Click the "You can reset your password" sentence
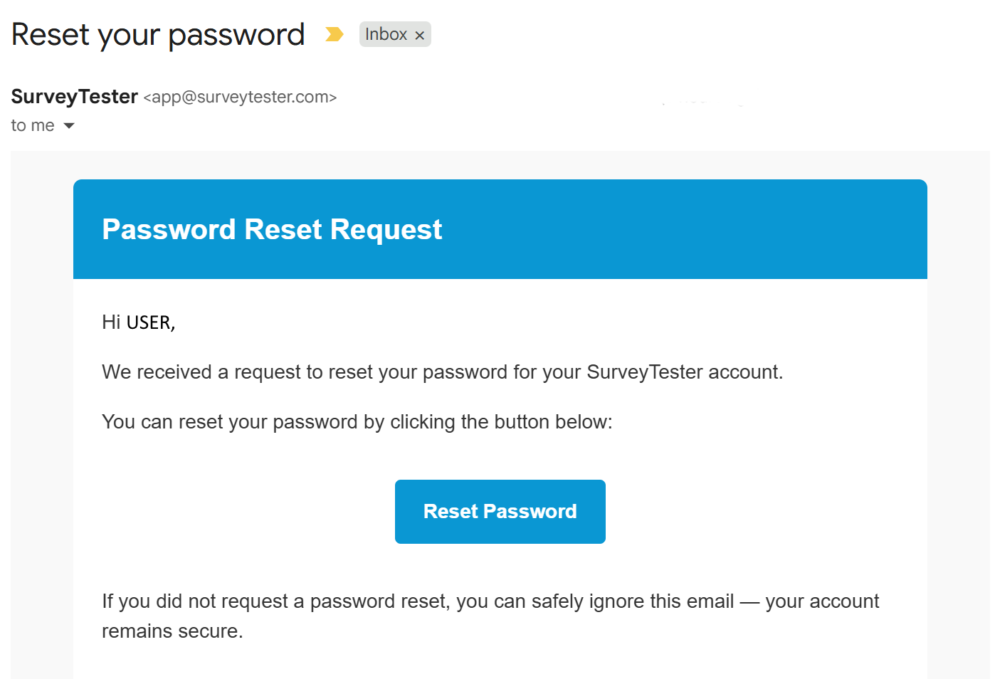The width and height of the screenshot is (995, 679). (357, 422)
